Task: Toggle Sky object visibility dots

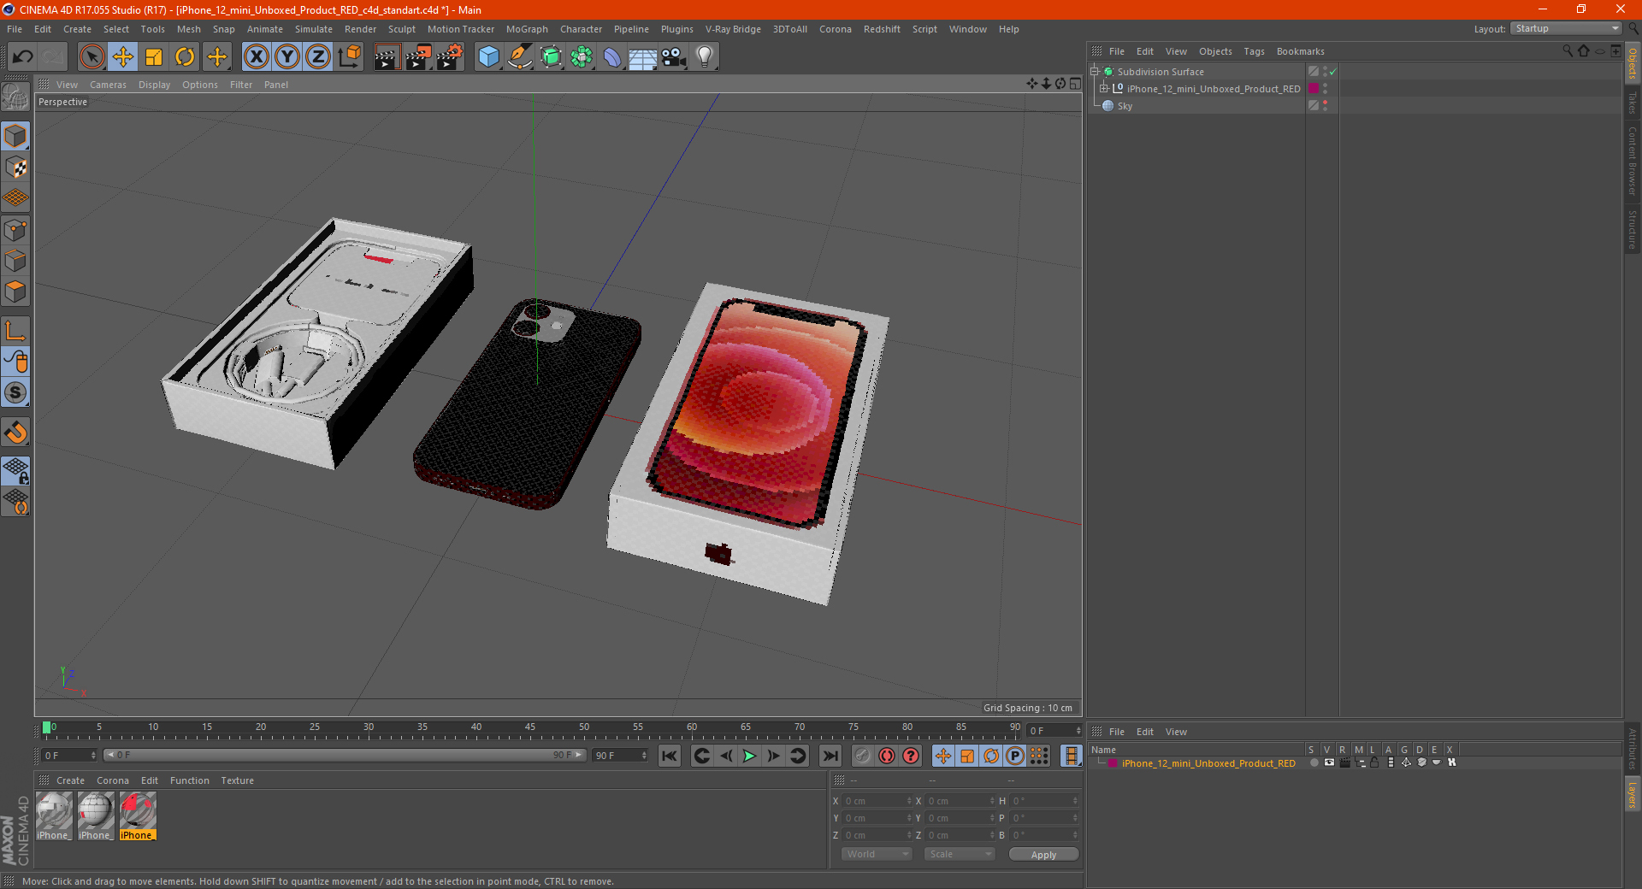Action: (x=1325, y=106)
